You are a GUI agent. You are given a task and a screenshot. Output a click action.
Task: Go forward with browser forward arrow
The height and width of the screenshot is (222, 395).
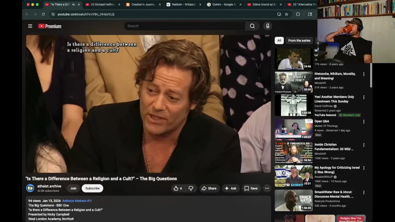[35, 14]
